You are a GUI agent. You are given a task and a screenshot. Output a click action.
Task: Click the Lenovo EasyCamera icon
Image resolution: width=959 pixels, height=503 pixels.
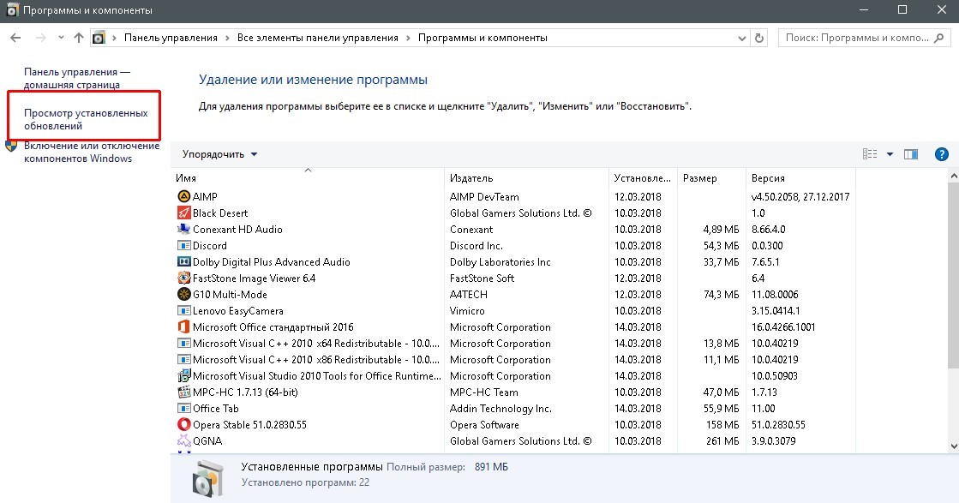click(x=183, y=310)
